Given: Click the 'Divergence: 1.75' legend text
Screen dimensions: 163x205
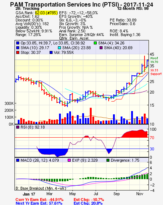Looking at the screenshot, I should [125, 160].
